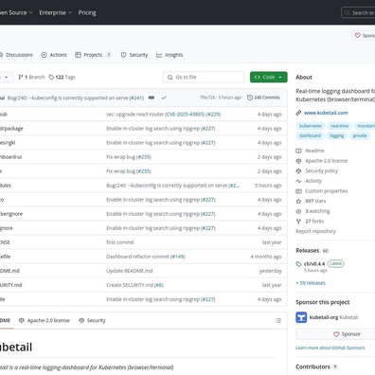Click the link icon beside website URL
Viewport: 375px width, 375px height.
pyautogui.click(x=298, y=113)
